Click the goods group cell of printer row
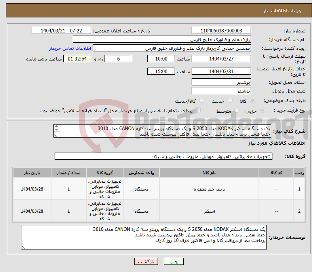 tap(105, 189)
